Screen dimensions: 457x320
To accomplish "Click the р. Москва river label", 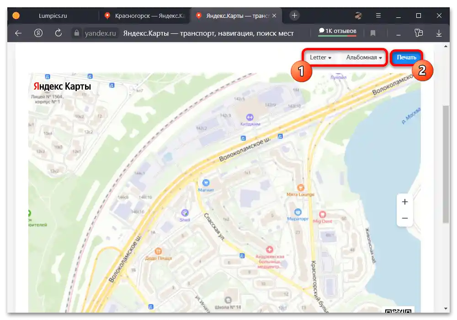I will click(x=411, y=116).
